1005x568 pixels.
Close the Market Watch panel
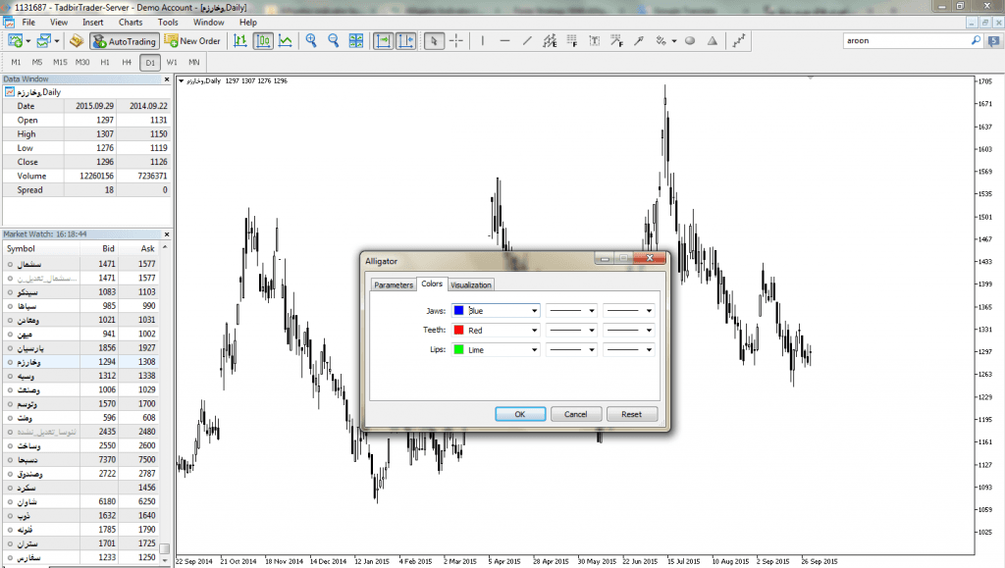coord(167,234)
